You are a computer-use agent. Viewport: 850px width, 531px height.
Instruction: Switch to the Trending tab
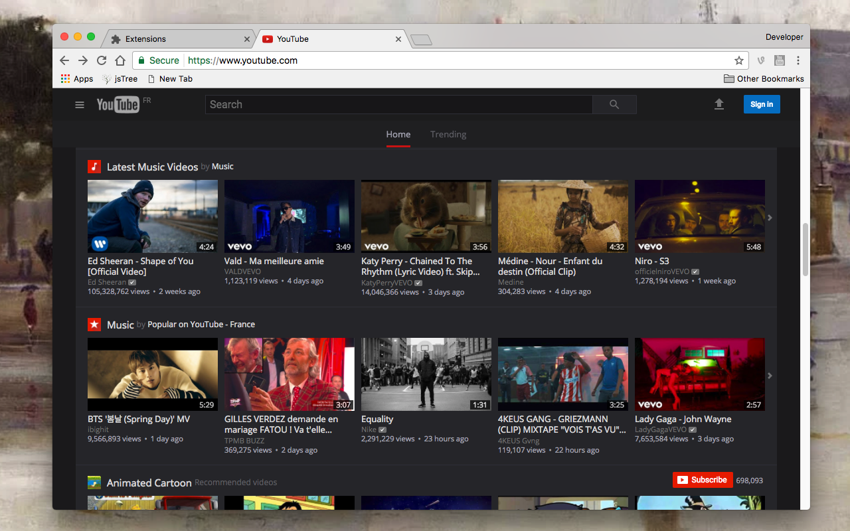(x=448, y=134)
